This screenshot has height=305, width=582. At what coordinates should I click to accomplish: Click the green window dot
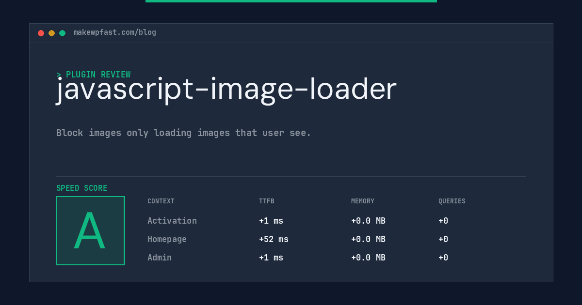(62, 33)
